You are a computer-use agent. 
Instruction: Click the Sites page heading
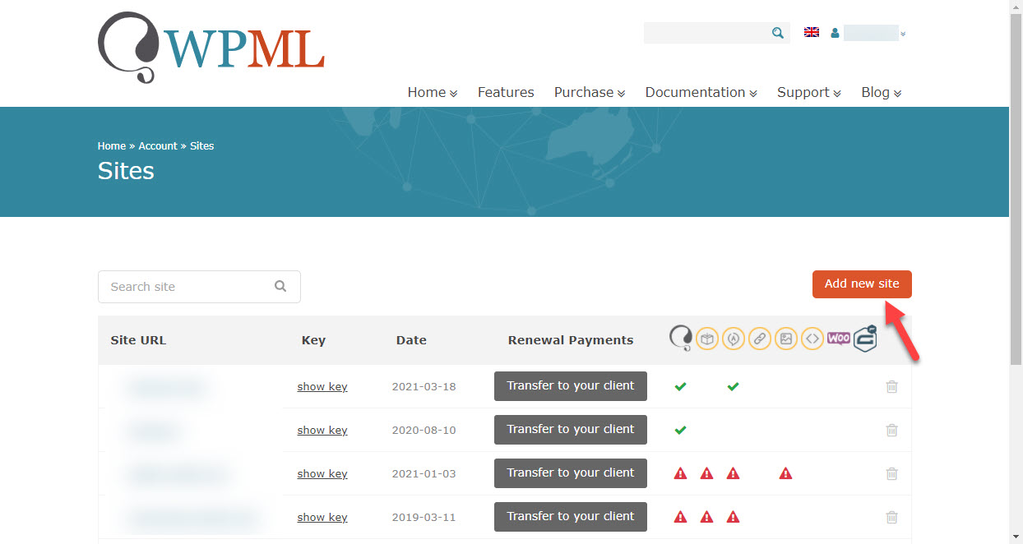(126, 171)
